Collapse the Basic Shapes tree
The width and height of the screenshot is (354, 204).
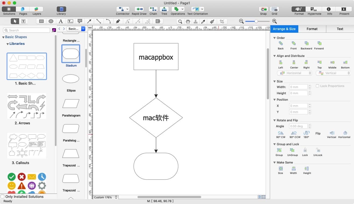[3, 37]
